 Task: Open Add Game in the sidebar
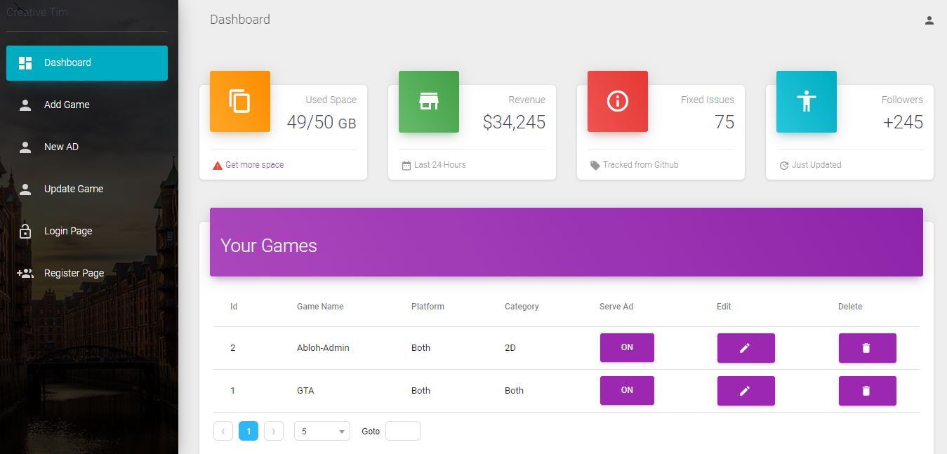pyautogui.click(x=67, y=105)
